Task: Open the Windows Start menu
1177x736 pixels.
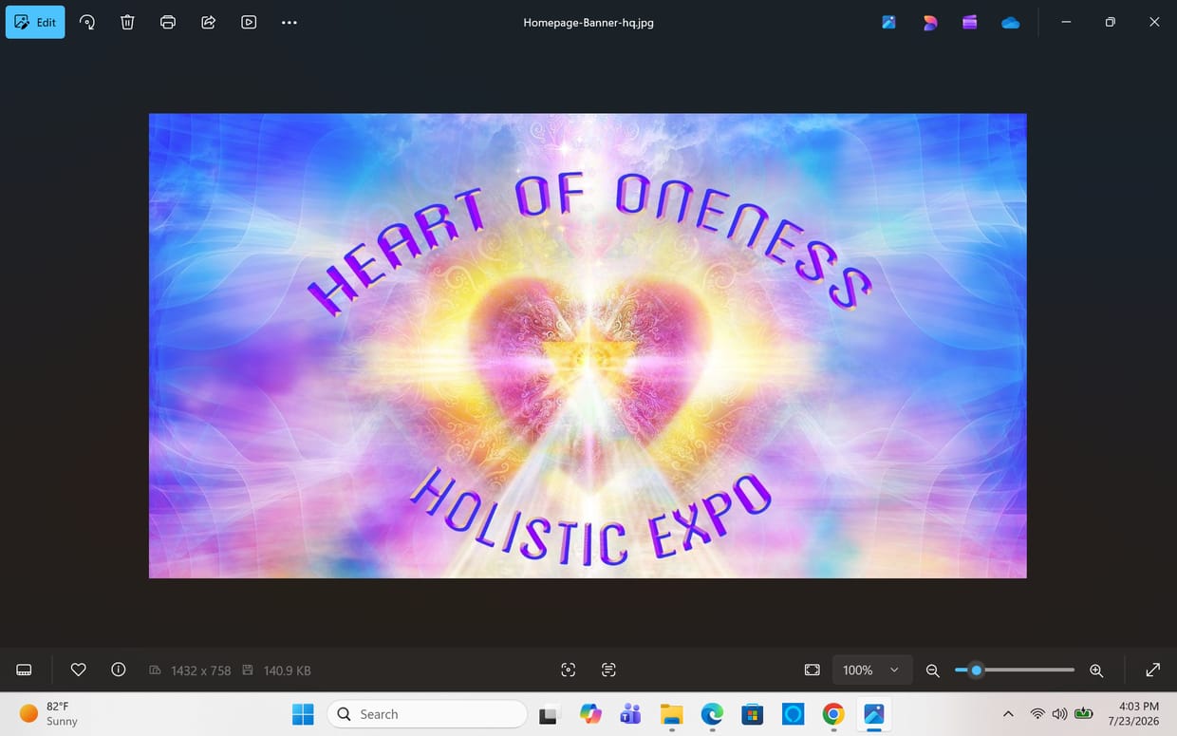Action: [x=303, y=714]
